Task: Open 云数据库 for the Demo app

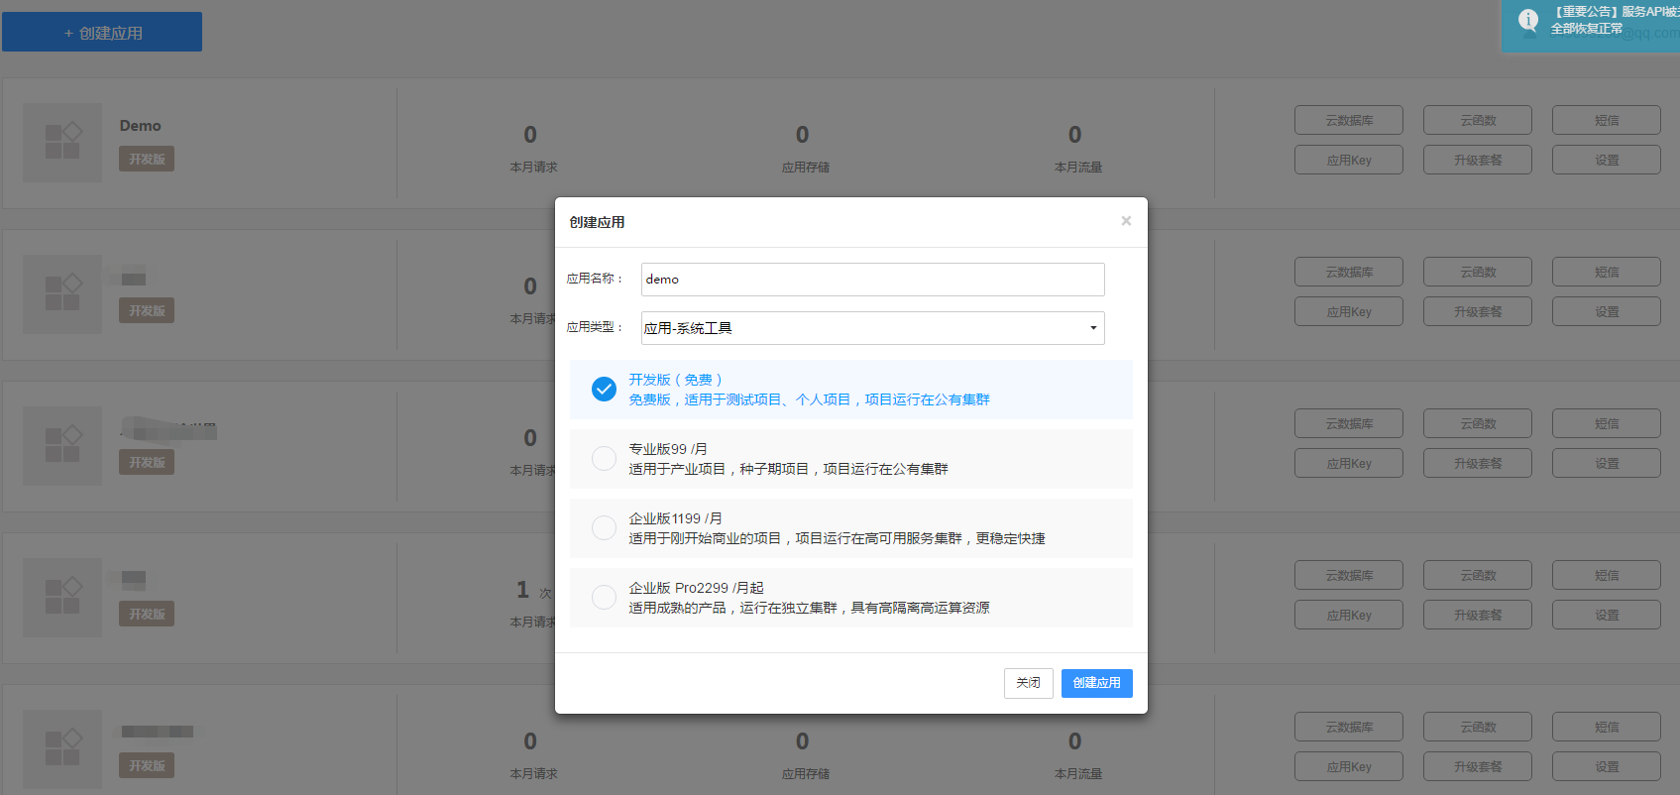Action: (1349, 120)
